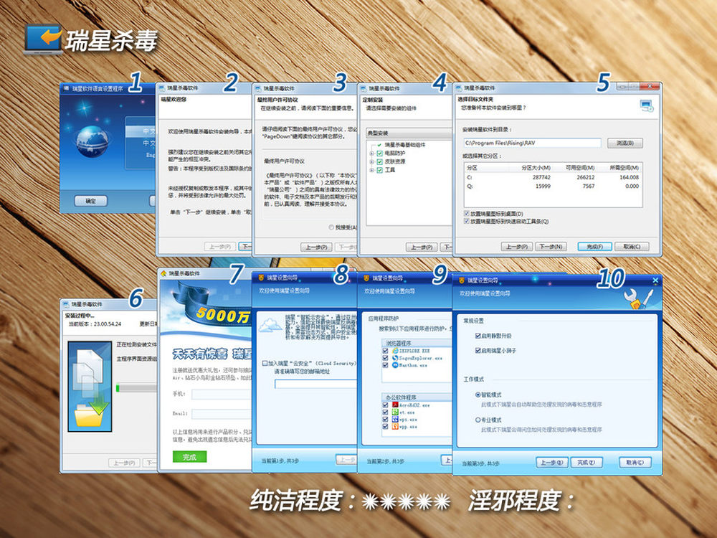The image size is (717, 538).
Task: Uncheck the et.exe checkbox
Action: pos(385,412)
